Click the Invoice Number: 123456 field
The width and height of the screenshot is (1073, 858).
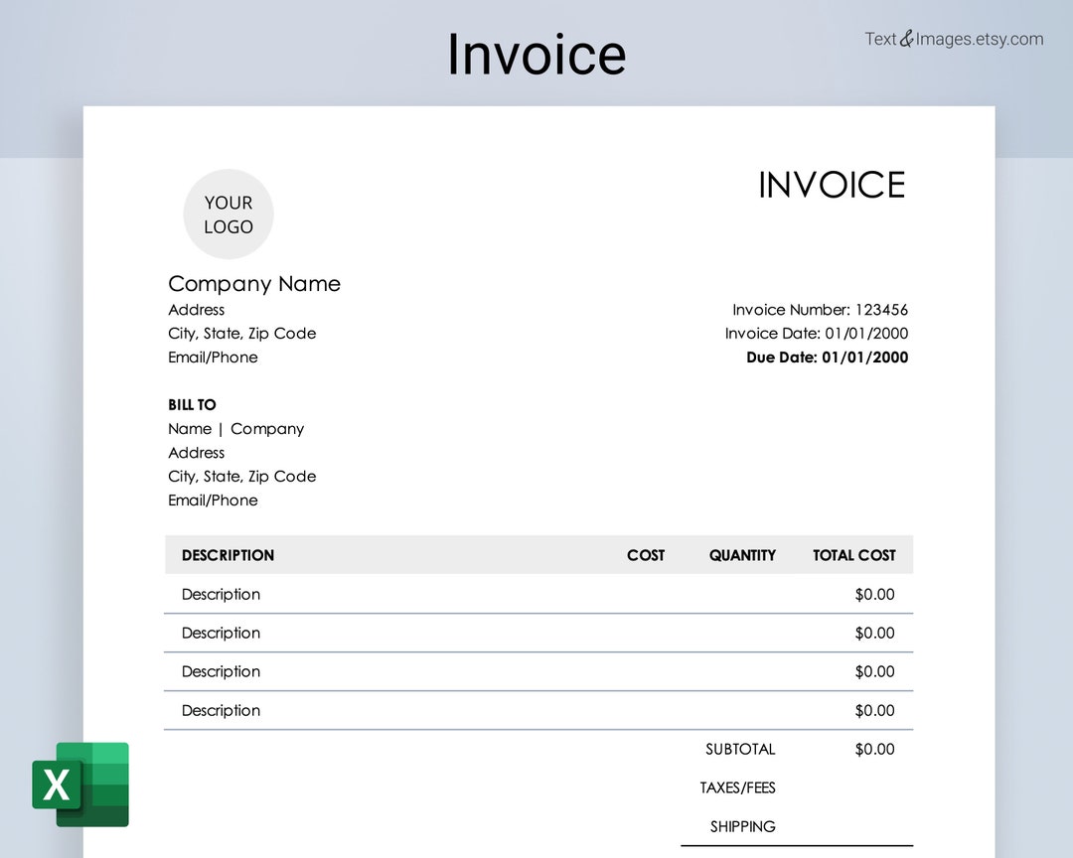point(821,310)
